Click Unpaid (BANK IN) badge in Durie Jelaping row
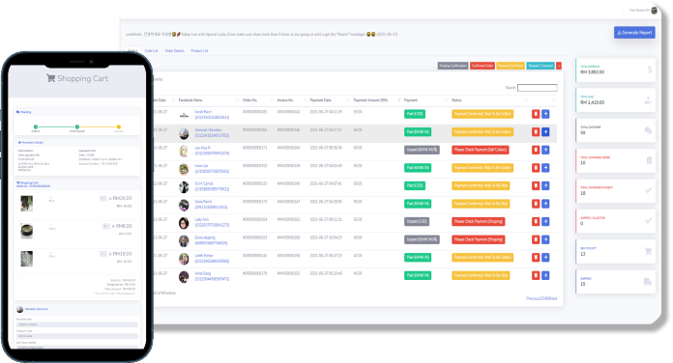Screen dimensions: 673x363 click(x=422, y=239)
